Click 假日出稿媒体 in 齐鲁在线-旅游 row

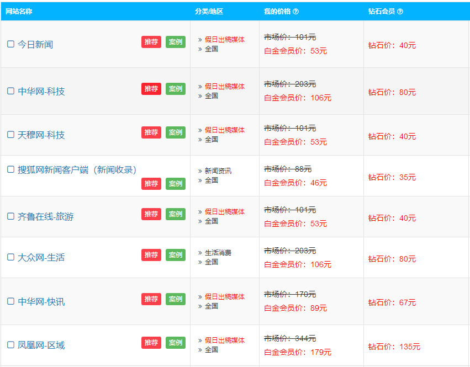[225, 211]
